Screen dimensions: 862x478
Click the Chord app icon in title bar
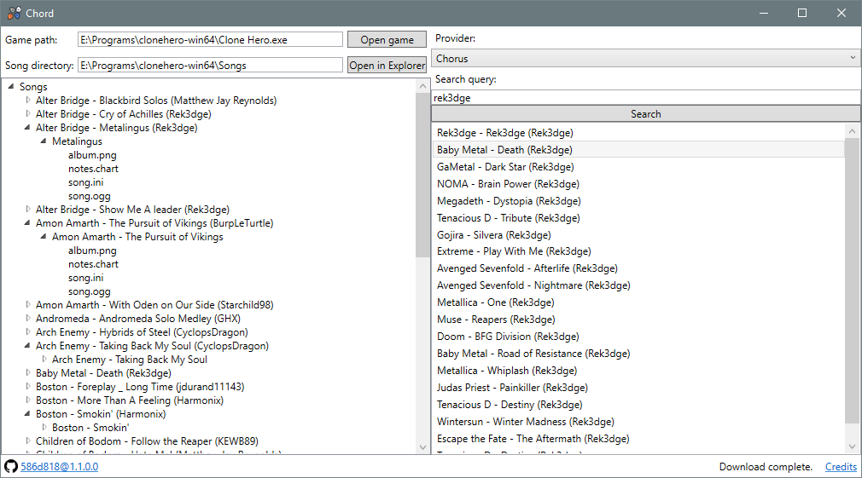tap(15, 13)
